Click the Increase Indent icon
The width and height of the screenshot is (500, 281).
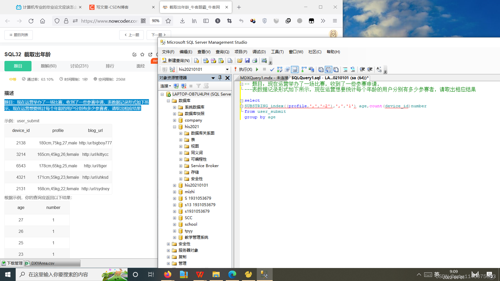[370, 69]
